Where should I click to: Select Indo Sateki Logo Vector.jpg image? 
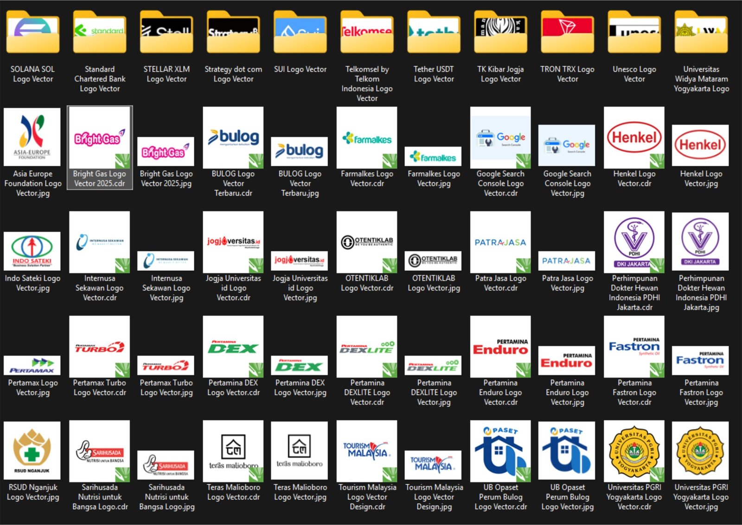tap(32, 251)
